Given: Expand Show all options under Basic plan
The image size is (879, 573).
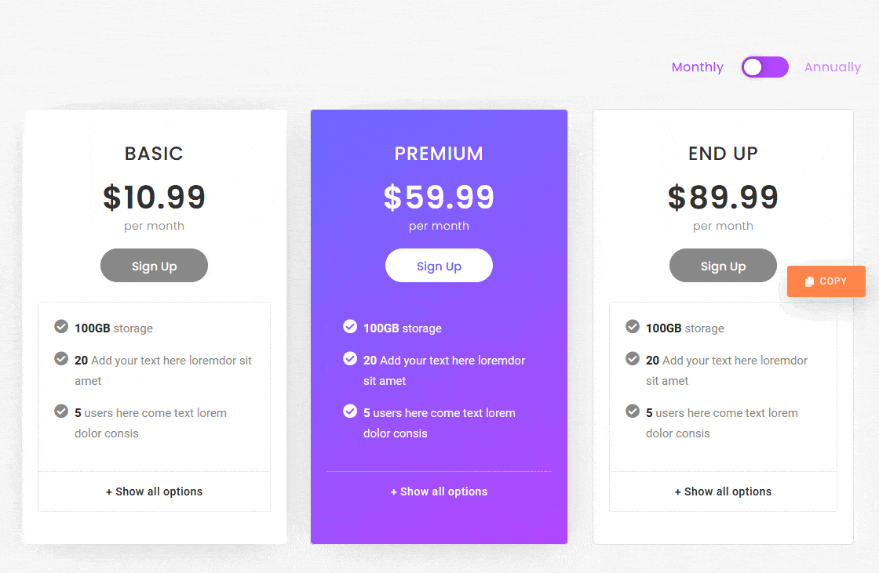Looking at the screenshot, I should pyautogui.click(x=154, y=491).
